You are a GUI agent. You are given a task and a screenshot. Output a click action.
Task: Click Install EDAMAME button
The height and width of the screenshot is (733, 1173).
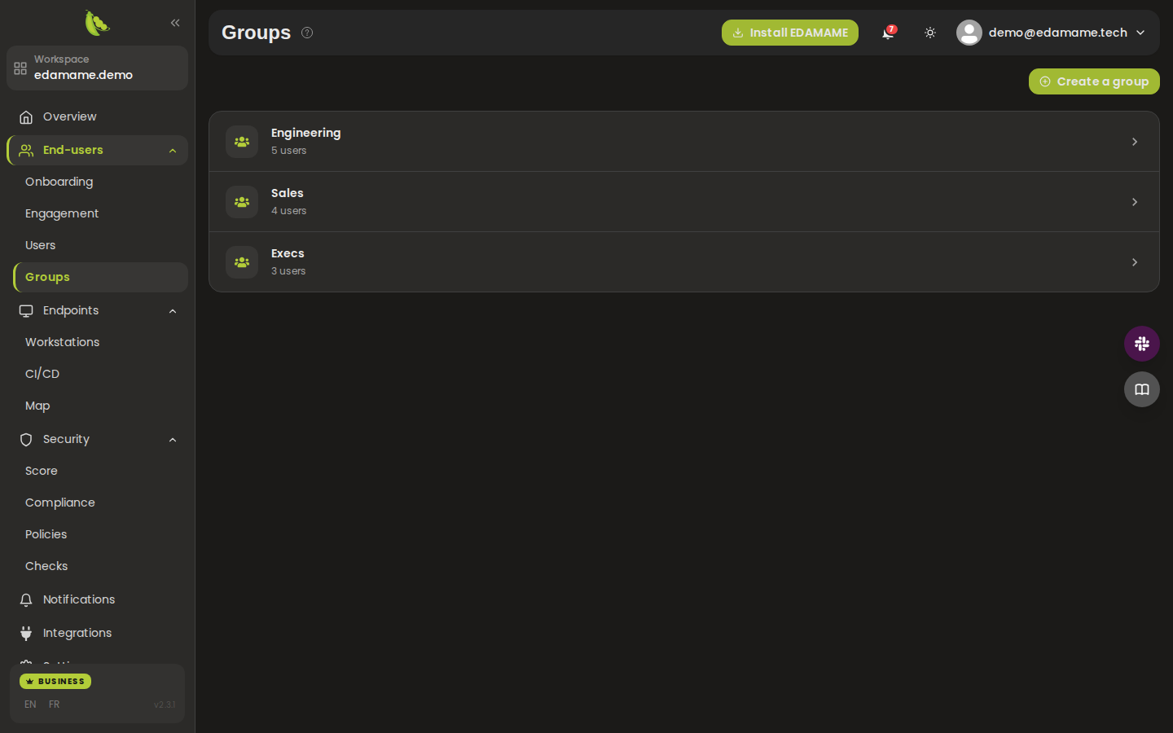[x=790, y=33]
